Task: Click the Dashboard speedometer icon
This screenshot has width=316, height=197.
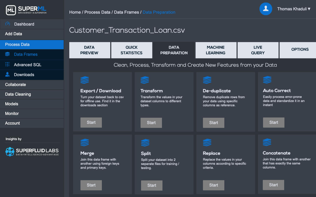Action: [8, 24]
